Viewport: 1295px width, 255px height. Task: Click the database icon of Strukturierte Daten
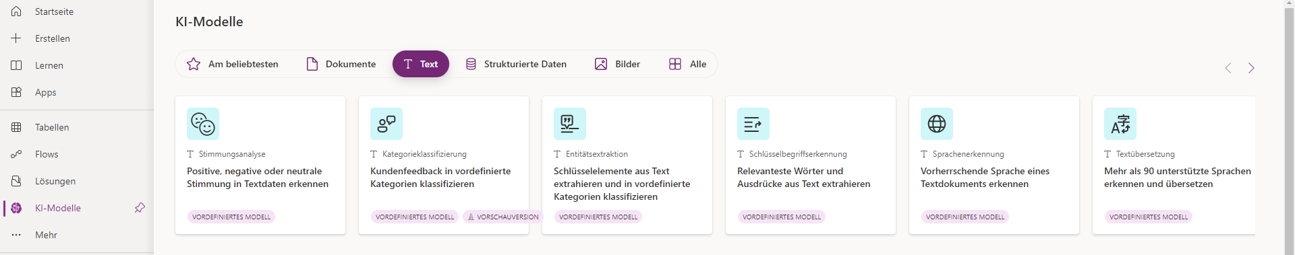point(471,64)
